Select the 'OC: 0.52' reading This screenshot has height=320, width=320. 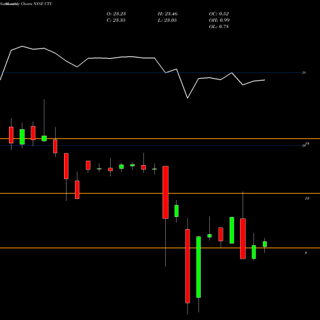[219, 14]
